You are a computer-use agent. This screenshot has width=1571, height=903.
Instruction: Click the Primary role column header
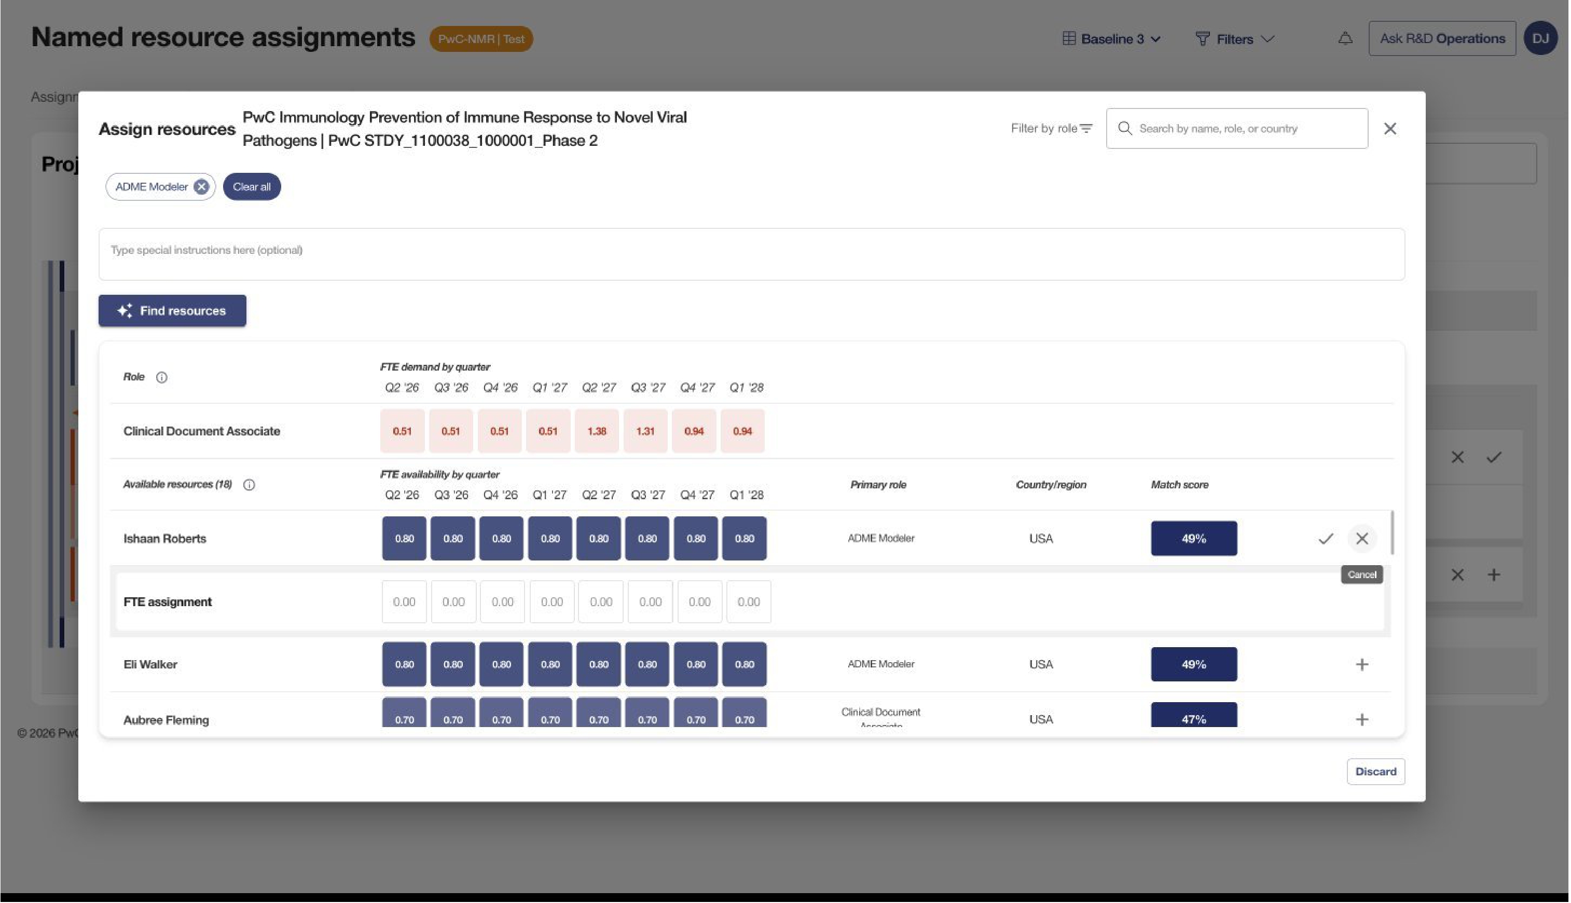pyautogui.click(x=878, y=485)
